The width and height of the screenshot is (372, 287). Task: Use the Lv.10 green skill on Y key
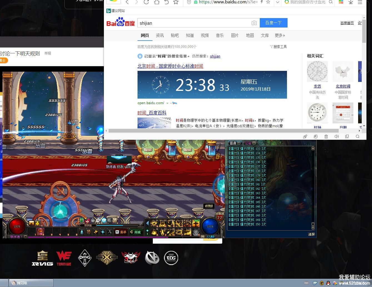[196, 223]
